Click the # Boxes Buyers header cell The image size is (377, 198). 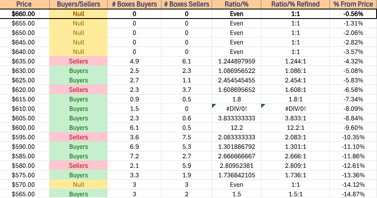point(134,4)
